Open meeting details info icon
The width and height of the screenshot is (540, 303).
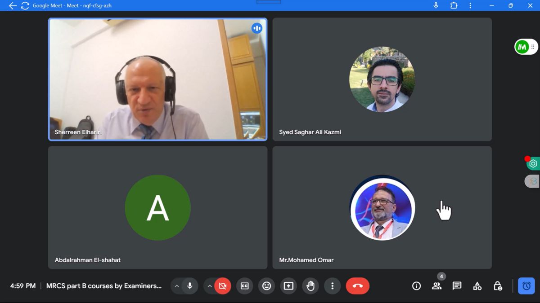[417, 286]
